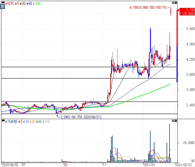Screen dimensions: 195x167
Task: Toggle the 20-day moving average legend in price chart
Action: click(23, 4)
